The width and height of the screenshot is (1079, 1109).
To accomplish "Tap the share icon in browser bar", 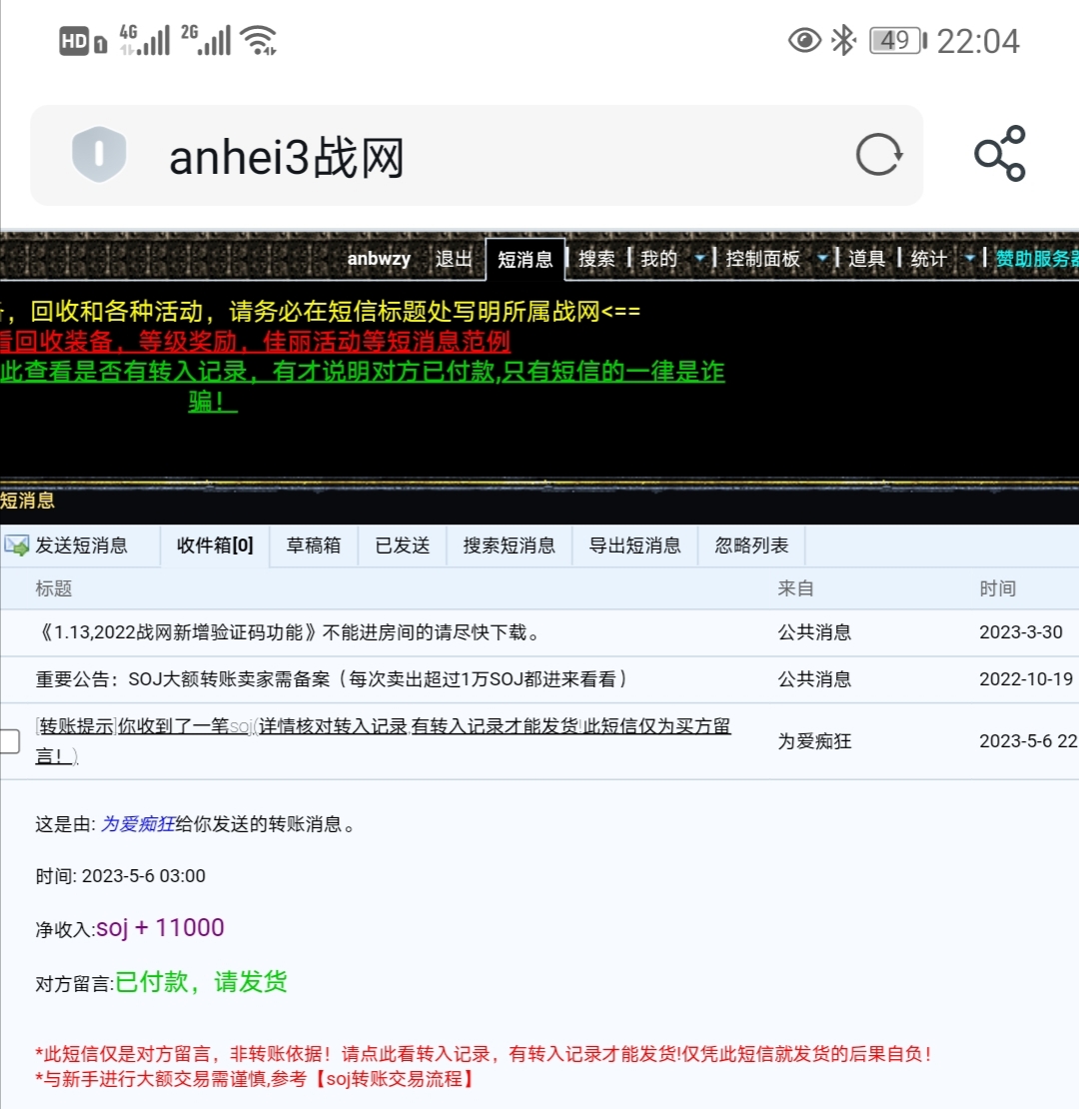I will click(x=999, y=154).
